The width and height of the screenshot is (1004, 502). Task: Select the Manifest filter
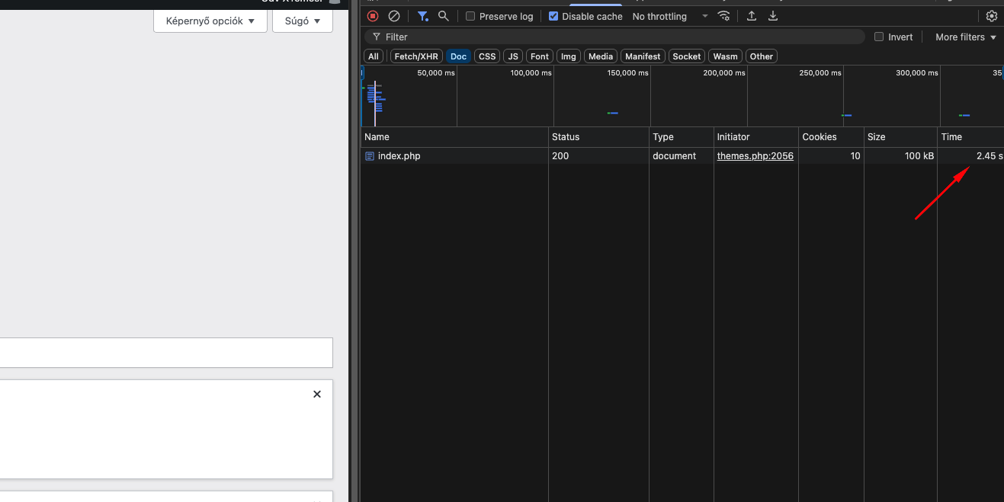click(643, 56)
